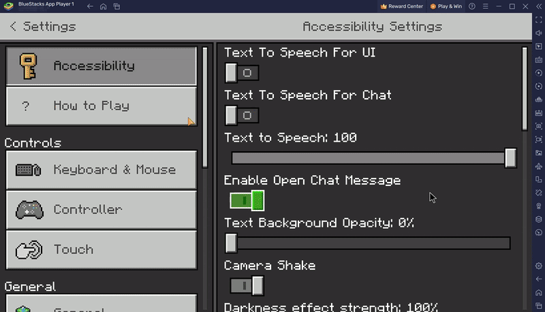
Task: Click the Play & Win button
Action: tap(446, 6)
